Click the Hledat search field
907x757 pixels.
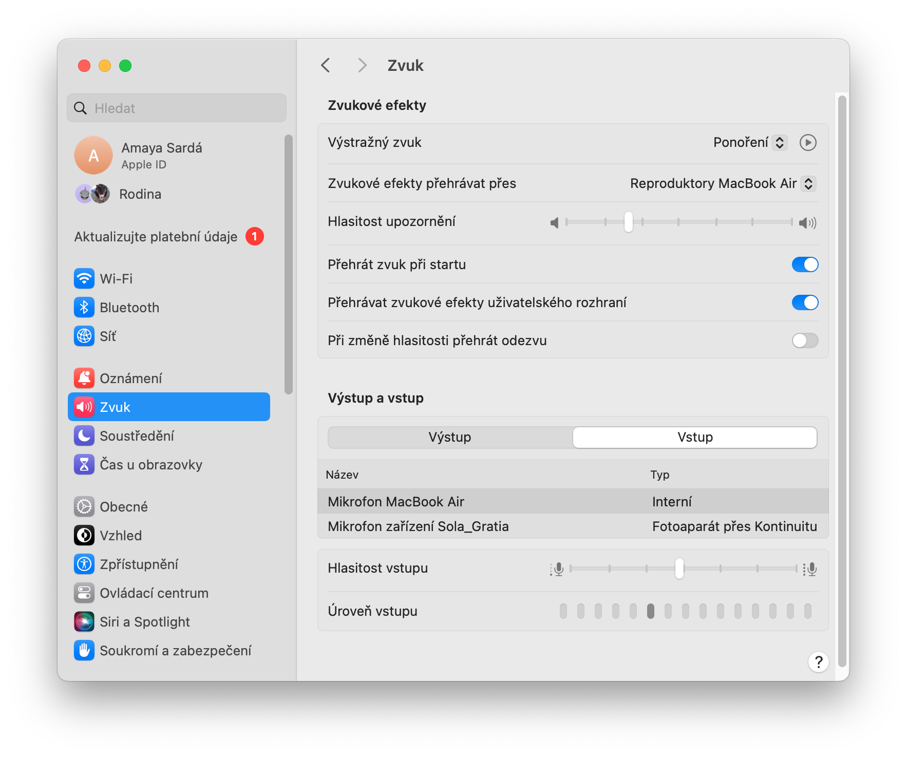click(x=177, y=108)
